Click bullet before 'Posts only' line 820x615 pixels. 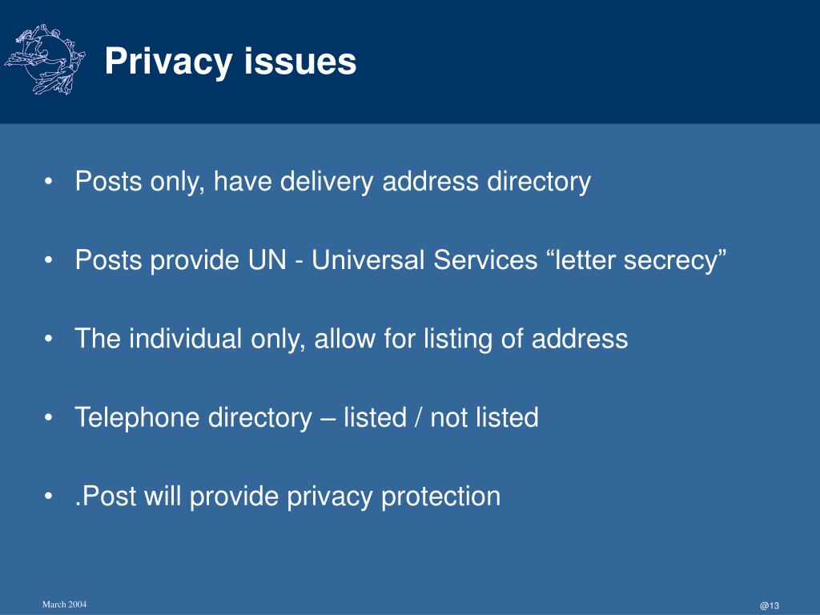click(x=49, y=182)
